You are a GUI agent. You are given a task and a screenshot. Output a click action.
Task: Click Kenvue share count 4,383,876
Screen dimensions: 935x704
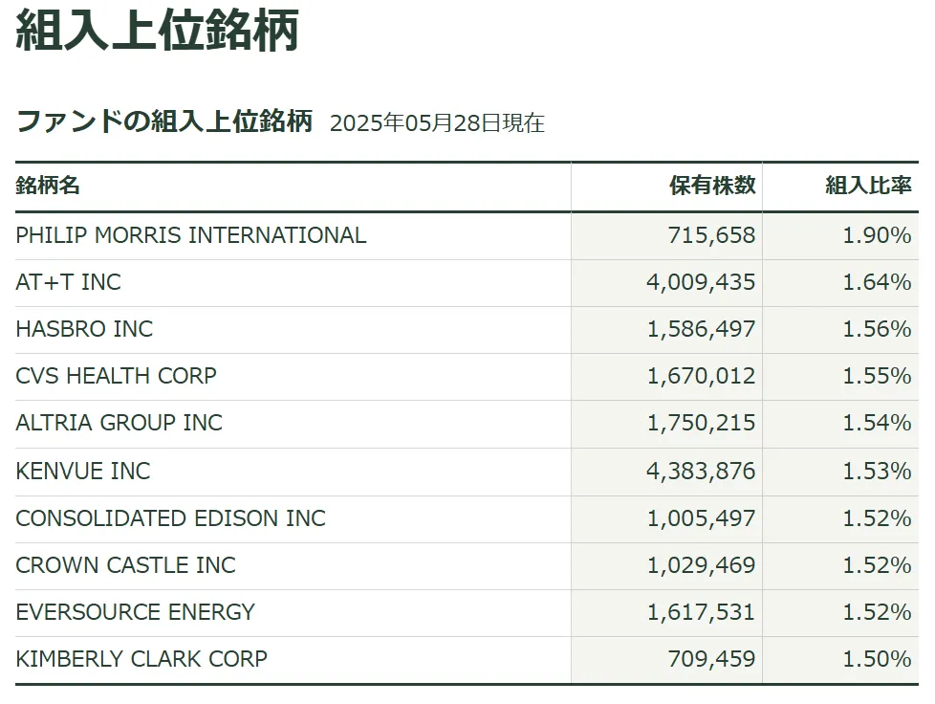tap(702, 472)
